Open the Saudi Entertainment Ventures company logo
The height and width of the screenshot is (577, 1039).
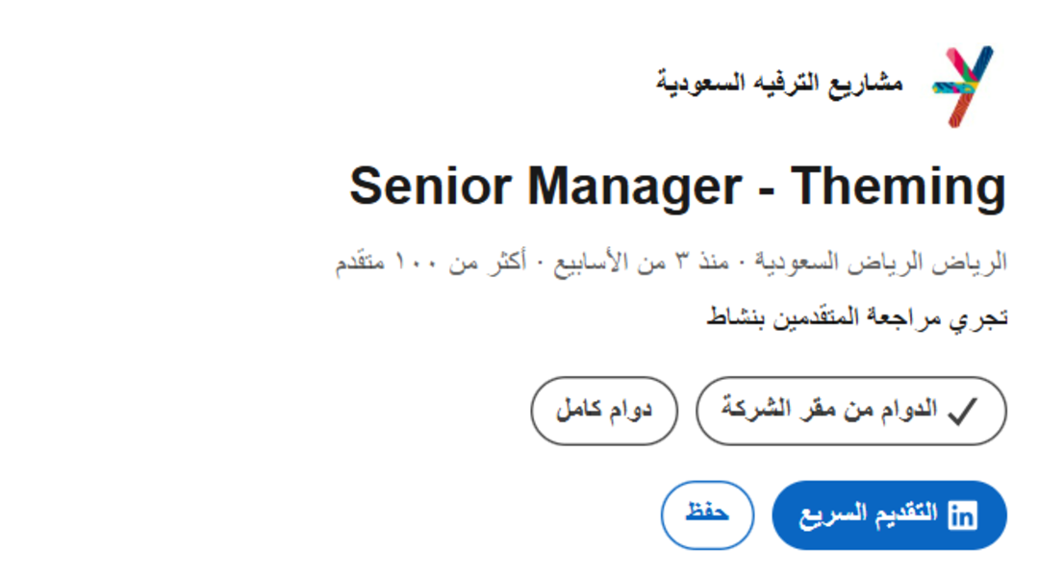(x=963, y=86)
